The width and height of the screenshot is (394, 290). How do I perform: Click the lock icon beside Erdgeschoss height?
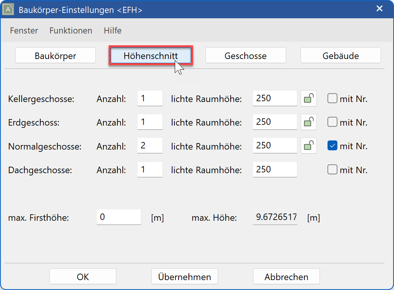pyautogui.click(x=308, y=122)
